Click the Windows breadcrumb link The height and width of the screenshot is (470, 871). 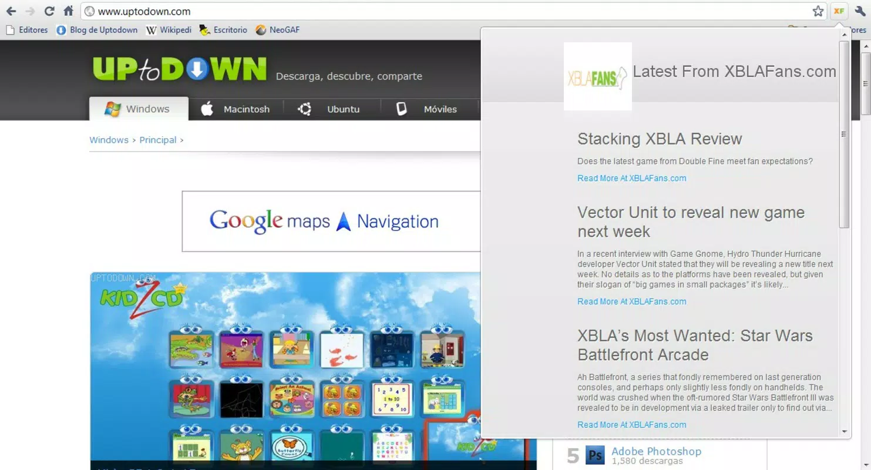109,140
